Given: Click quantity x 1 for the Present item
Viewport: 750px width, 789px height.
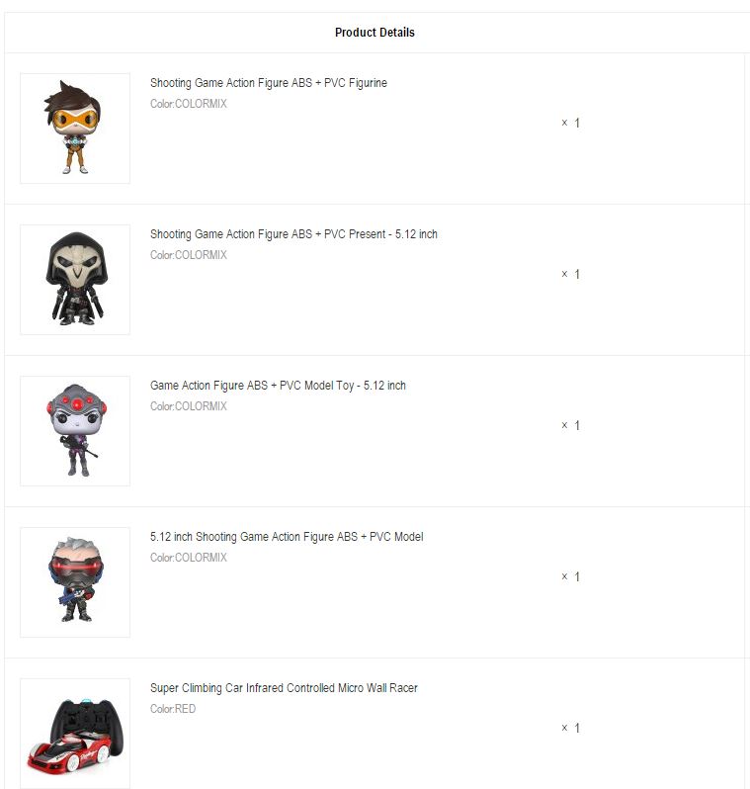Looking at the screenshot, I should (x=571, y=274).
